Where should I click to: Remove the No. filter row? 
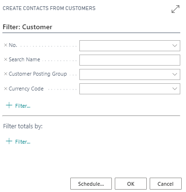tap(6, 45)
